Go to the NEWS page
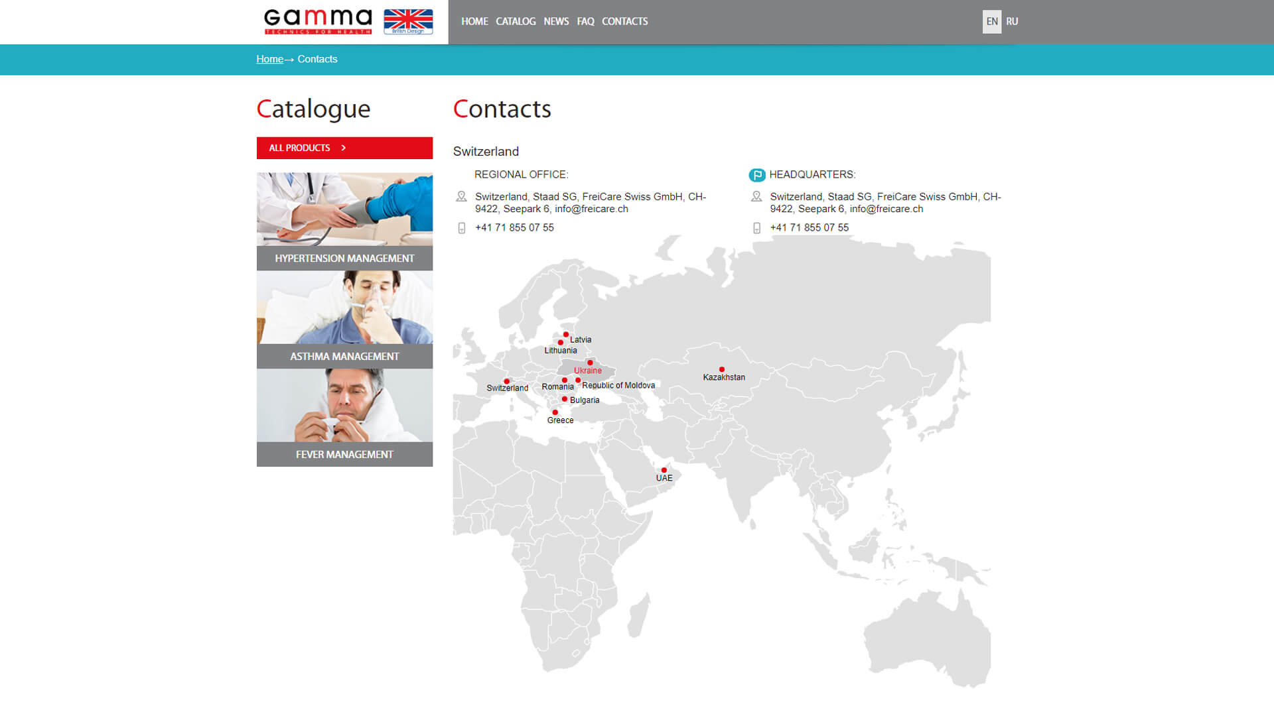This screenshot has height=716, width=1274. click(556, 21)
